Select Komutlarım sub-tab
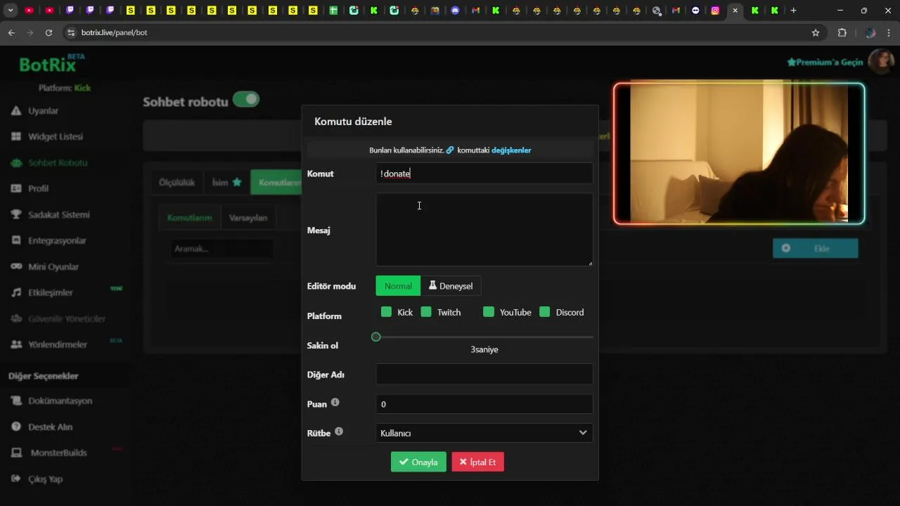Image resolution: width=900 pixels, height=506 pixels. (189, 218)
